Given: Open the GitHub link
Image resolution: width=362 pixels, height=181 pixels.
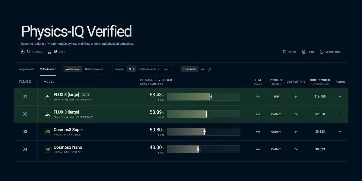Looking at the screenshot, I should [x=290, y=52].
